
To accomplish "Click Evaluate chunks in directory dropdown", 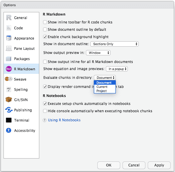I will click(x=105, y=78).
